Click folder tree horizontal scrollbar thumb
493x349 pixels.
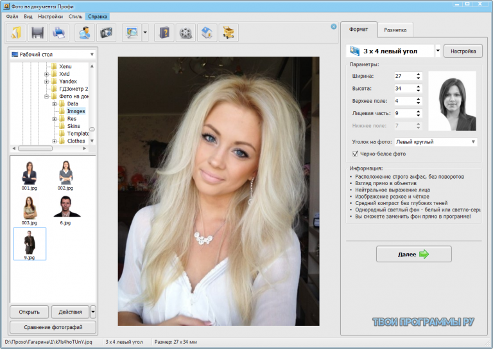(35, 148)
